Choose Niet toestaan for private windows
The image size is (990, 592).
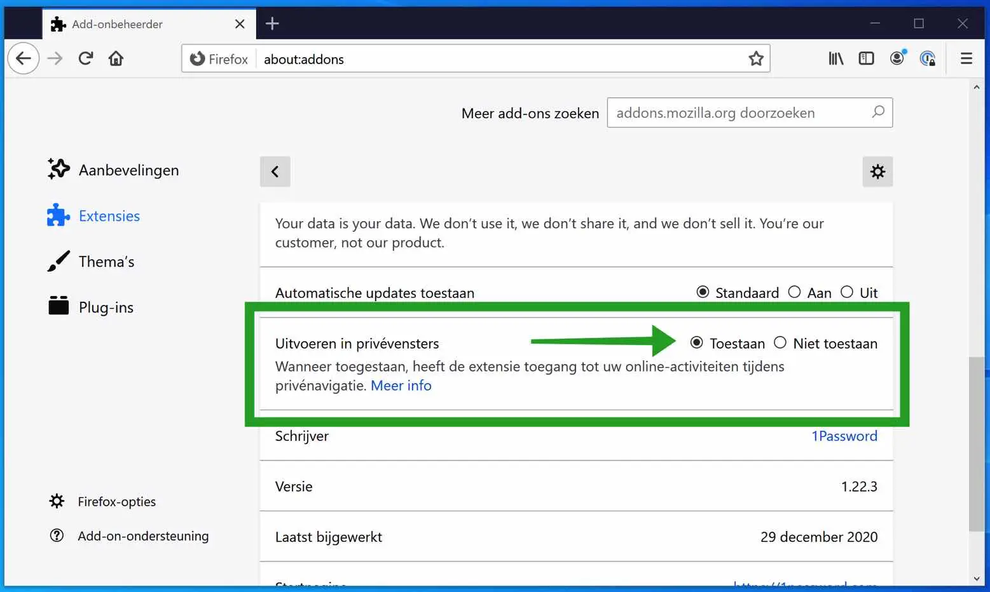coord(780,343)
